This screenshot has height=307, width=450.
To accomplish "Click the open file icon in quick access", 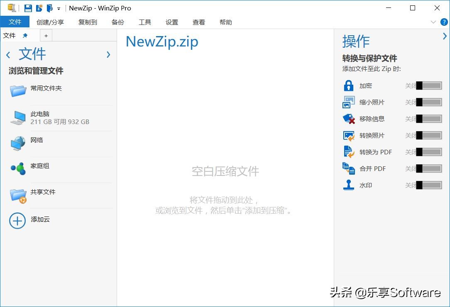I will (x=50, y=8).
